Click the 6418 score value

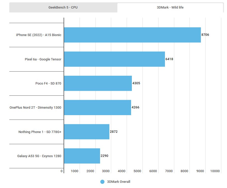(169, 59)
